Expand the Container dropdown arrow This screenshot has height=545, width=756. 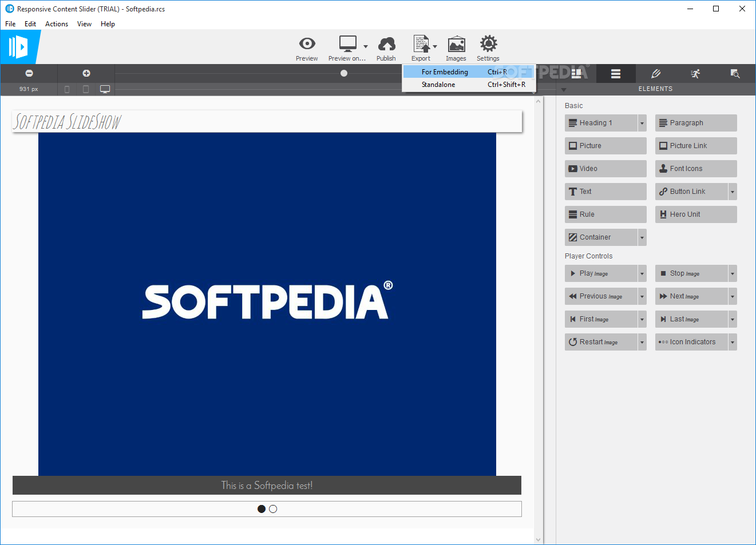coord(642,237)
